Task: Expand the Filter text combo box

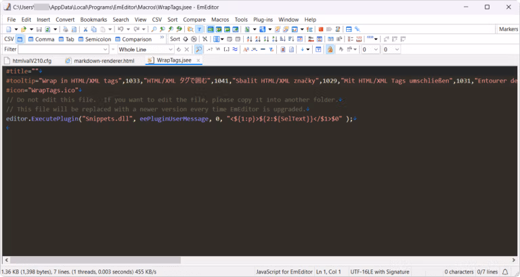Action: coord(105,49)
